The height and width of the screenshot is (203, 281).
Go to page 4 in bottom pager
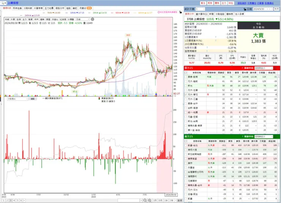[x=14, y=200]
